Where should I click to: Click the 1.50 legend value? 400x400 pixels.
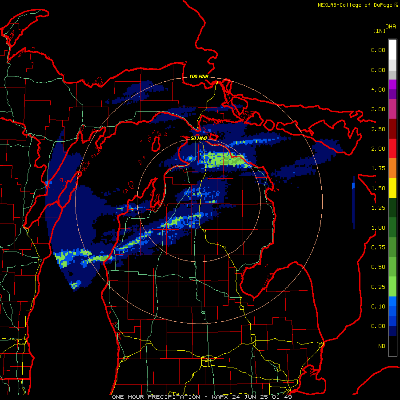point(378,188)
